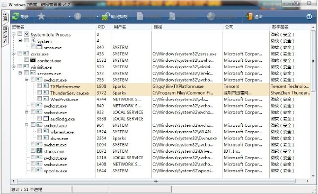Click the wlanext.exe process icon
The width and height of the screenshot is (318, 194).
[x=46, y=131]
